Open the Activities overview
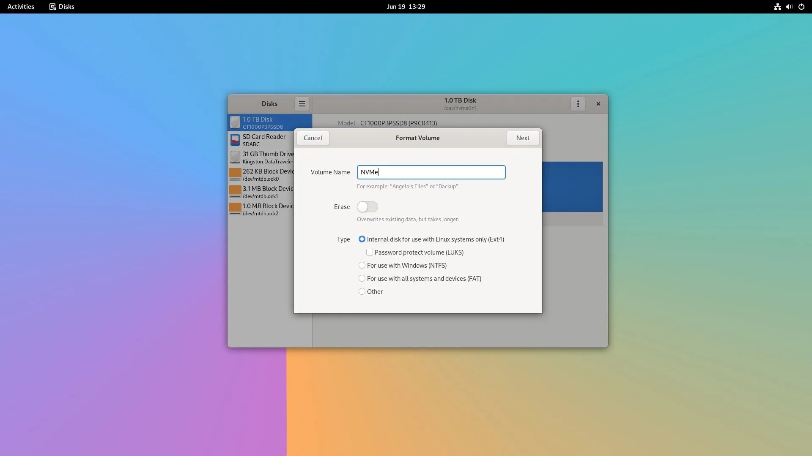The height and width of the screenshot is (456, 812). point(21,7)
